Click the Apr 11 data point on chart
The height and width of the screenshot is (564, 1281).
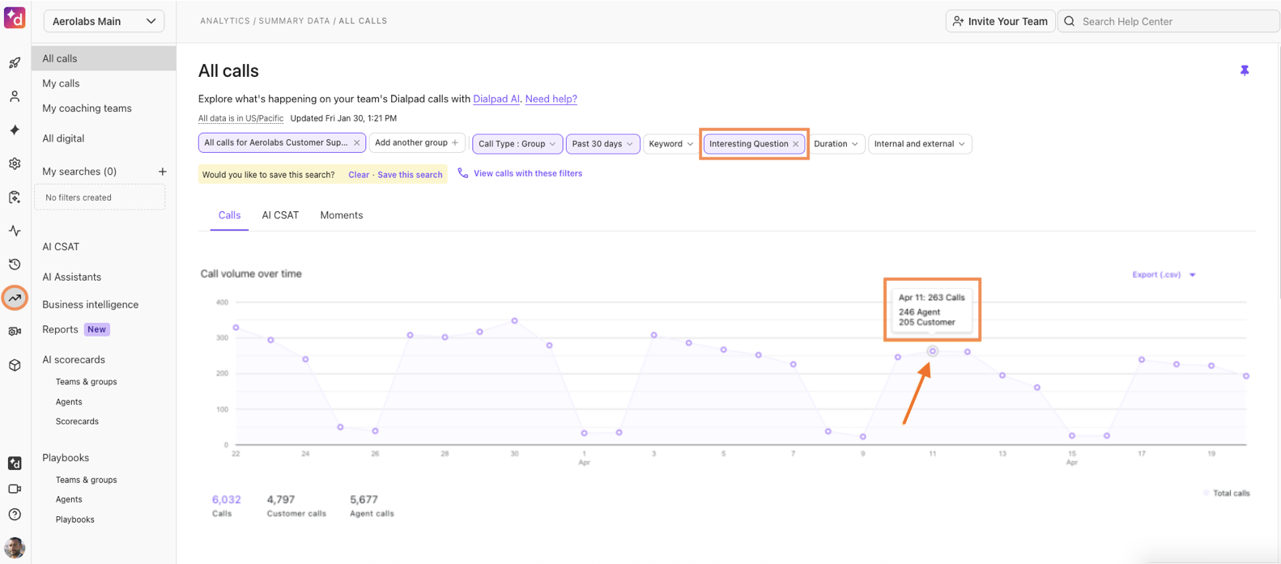click(x=933, y=351)
